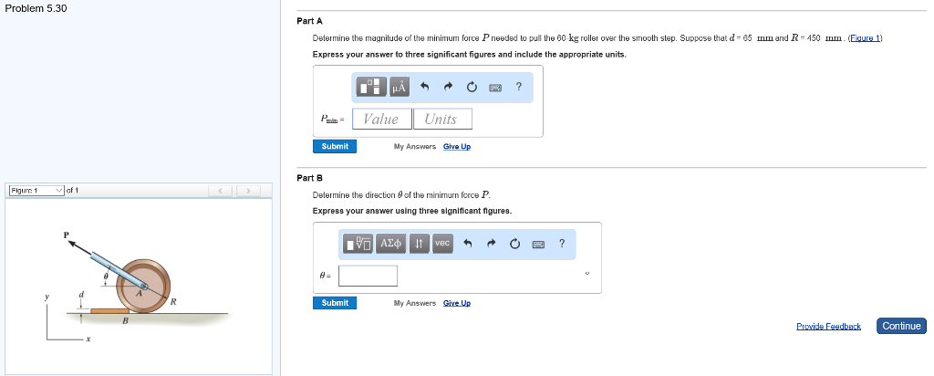
Task: Open the math templates tool in Part B
Action: (x=359, y=244)
